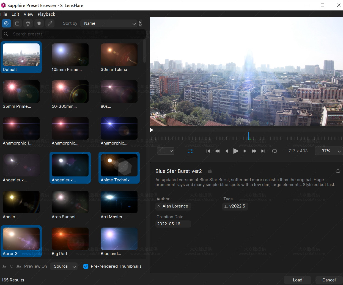Screen dimensions: 343x285
Task: Open the File menu
Action: point(4,14)
